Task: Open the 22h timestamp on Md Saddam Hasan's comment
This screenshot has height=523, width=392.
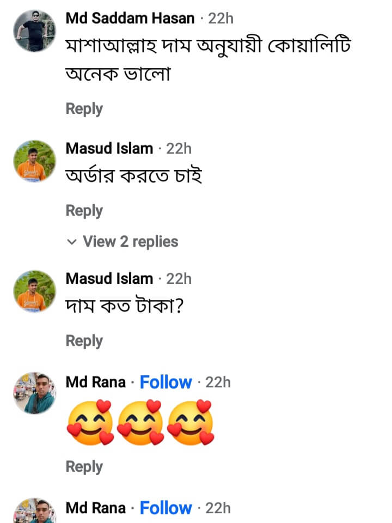Action: point(220,18)
